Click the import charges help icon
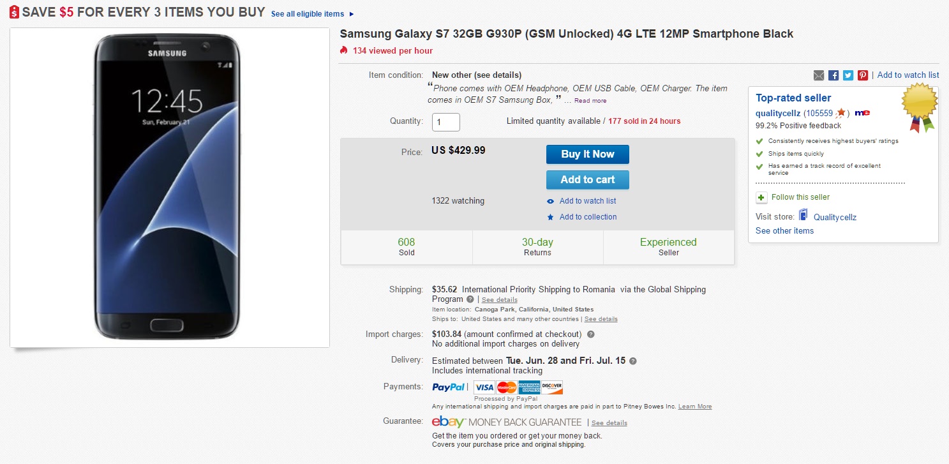 (591, 334)
